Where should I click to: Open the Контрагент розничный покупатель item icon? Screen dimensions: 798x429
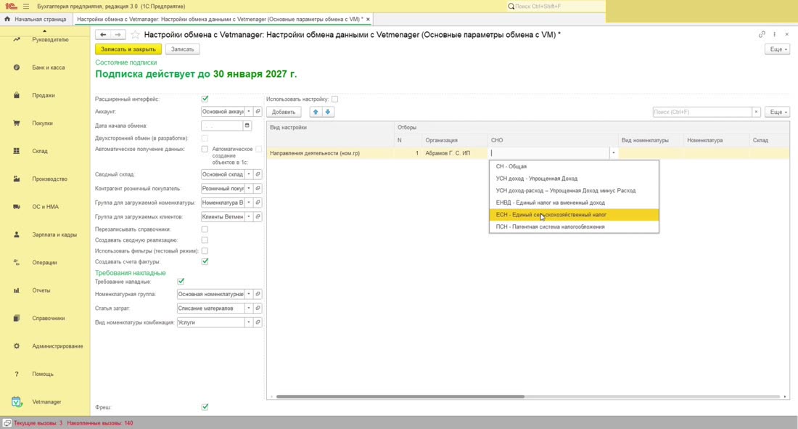[258, 189]
